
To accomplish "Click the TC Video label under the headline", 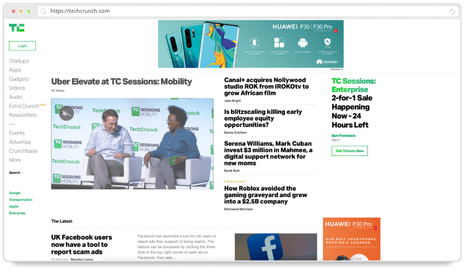I will click(x=58, y=91).
